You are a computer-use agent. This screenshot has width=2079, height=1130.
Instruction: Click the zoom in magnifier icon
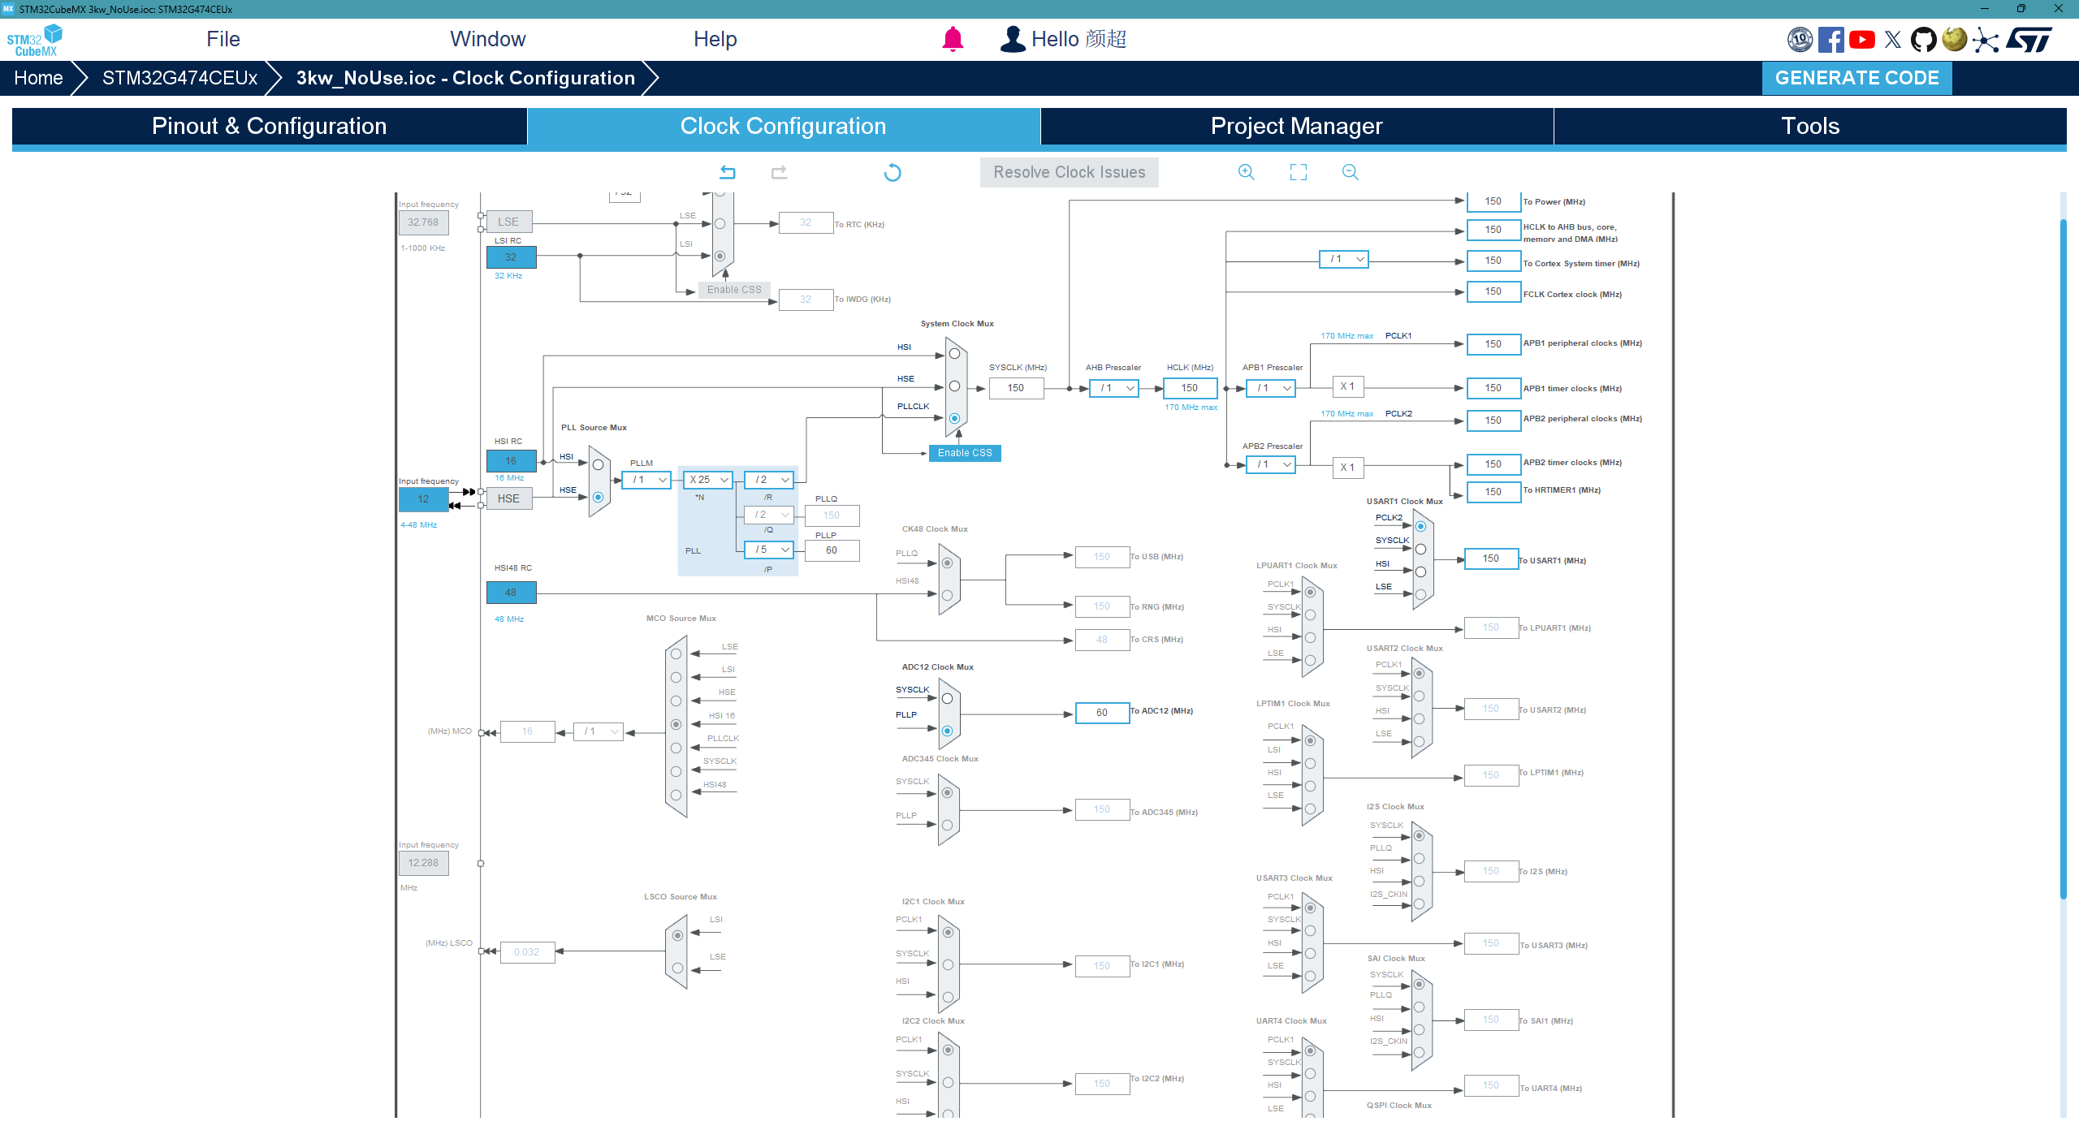pos(1246,172)
